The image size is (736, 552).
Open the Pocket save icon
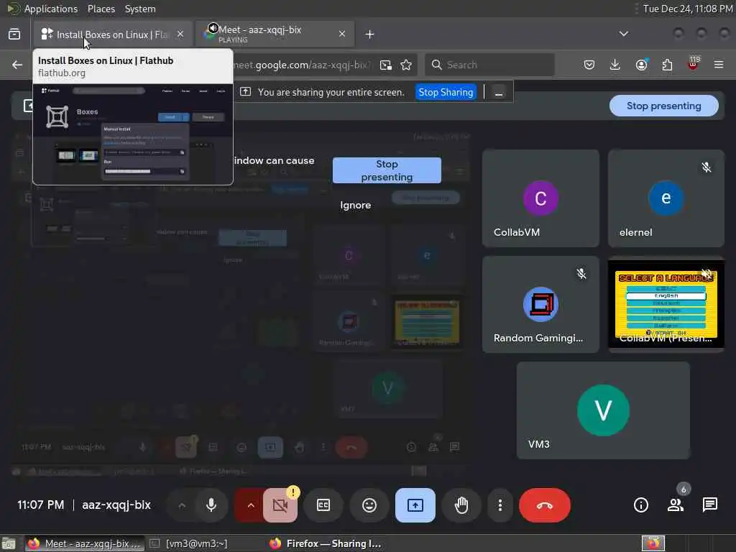(589, 65)
